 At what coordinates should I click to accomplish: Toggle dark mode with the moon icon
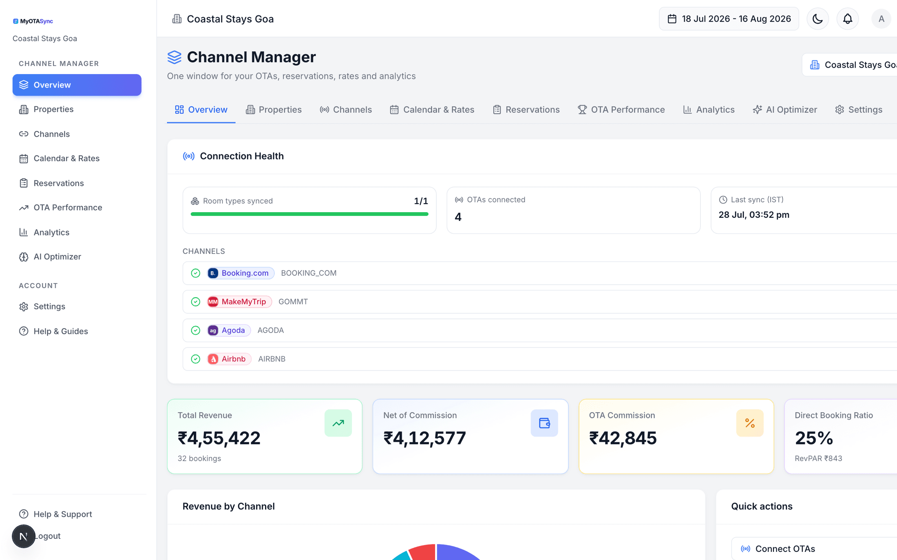(x=817, y=19)
